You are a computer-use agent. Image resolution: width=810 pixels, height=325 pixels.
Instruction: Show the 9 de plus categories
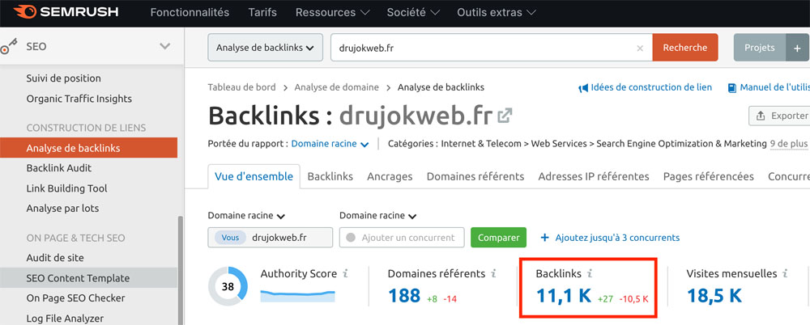coord(789,143)
